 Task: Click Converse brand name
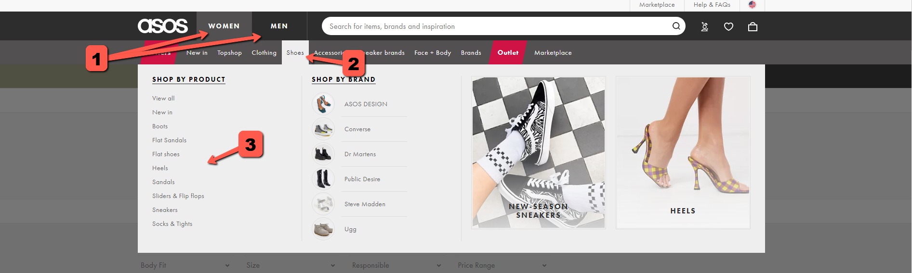point(357,129)
